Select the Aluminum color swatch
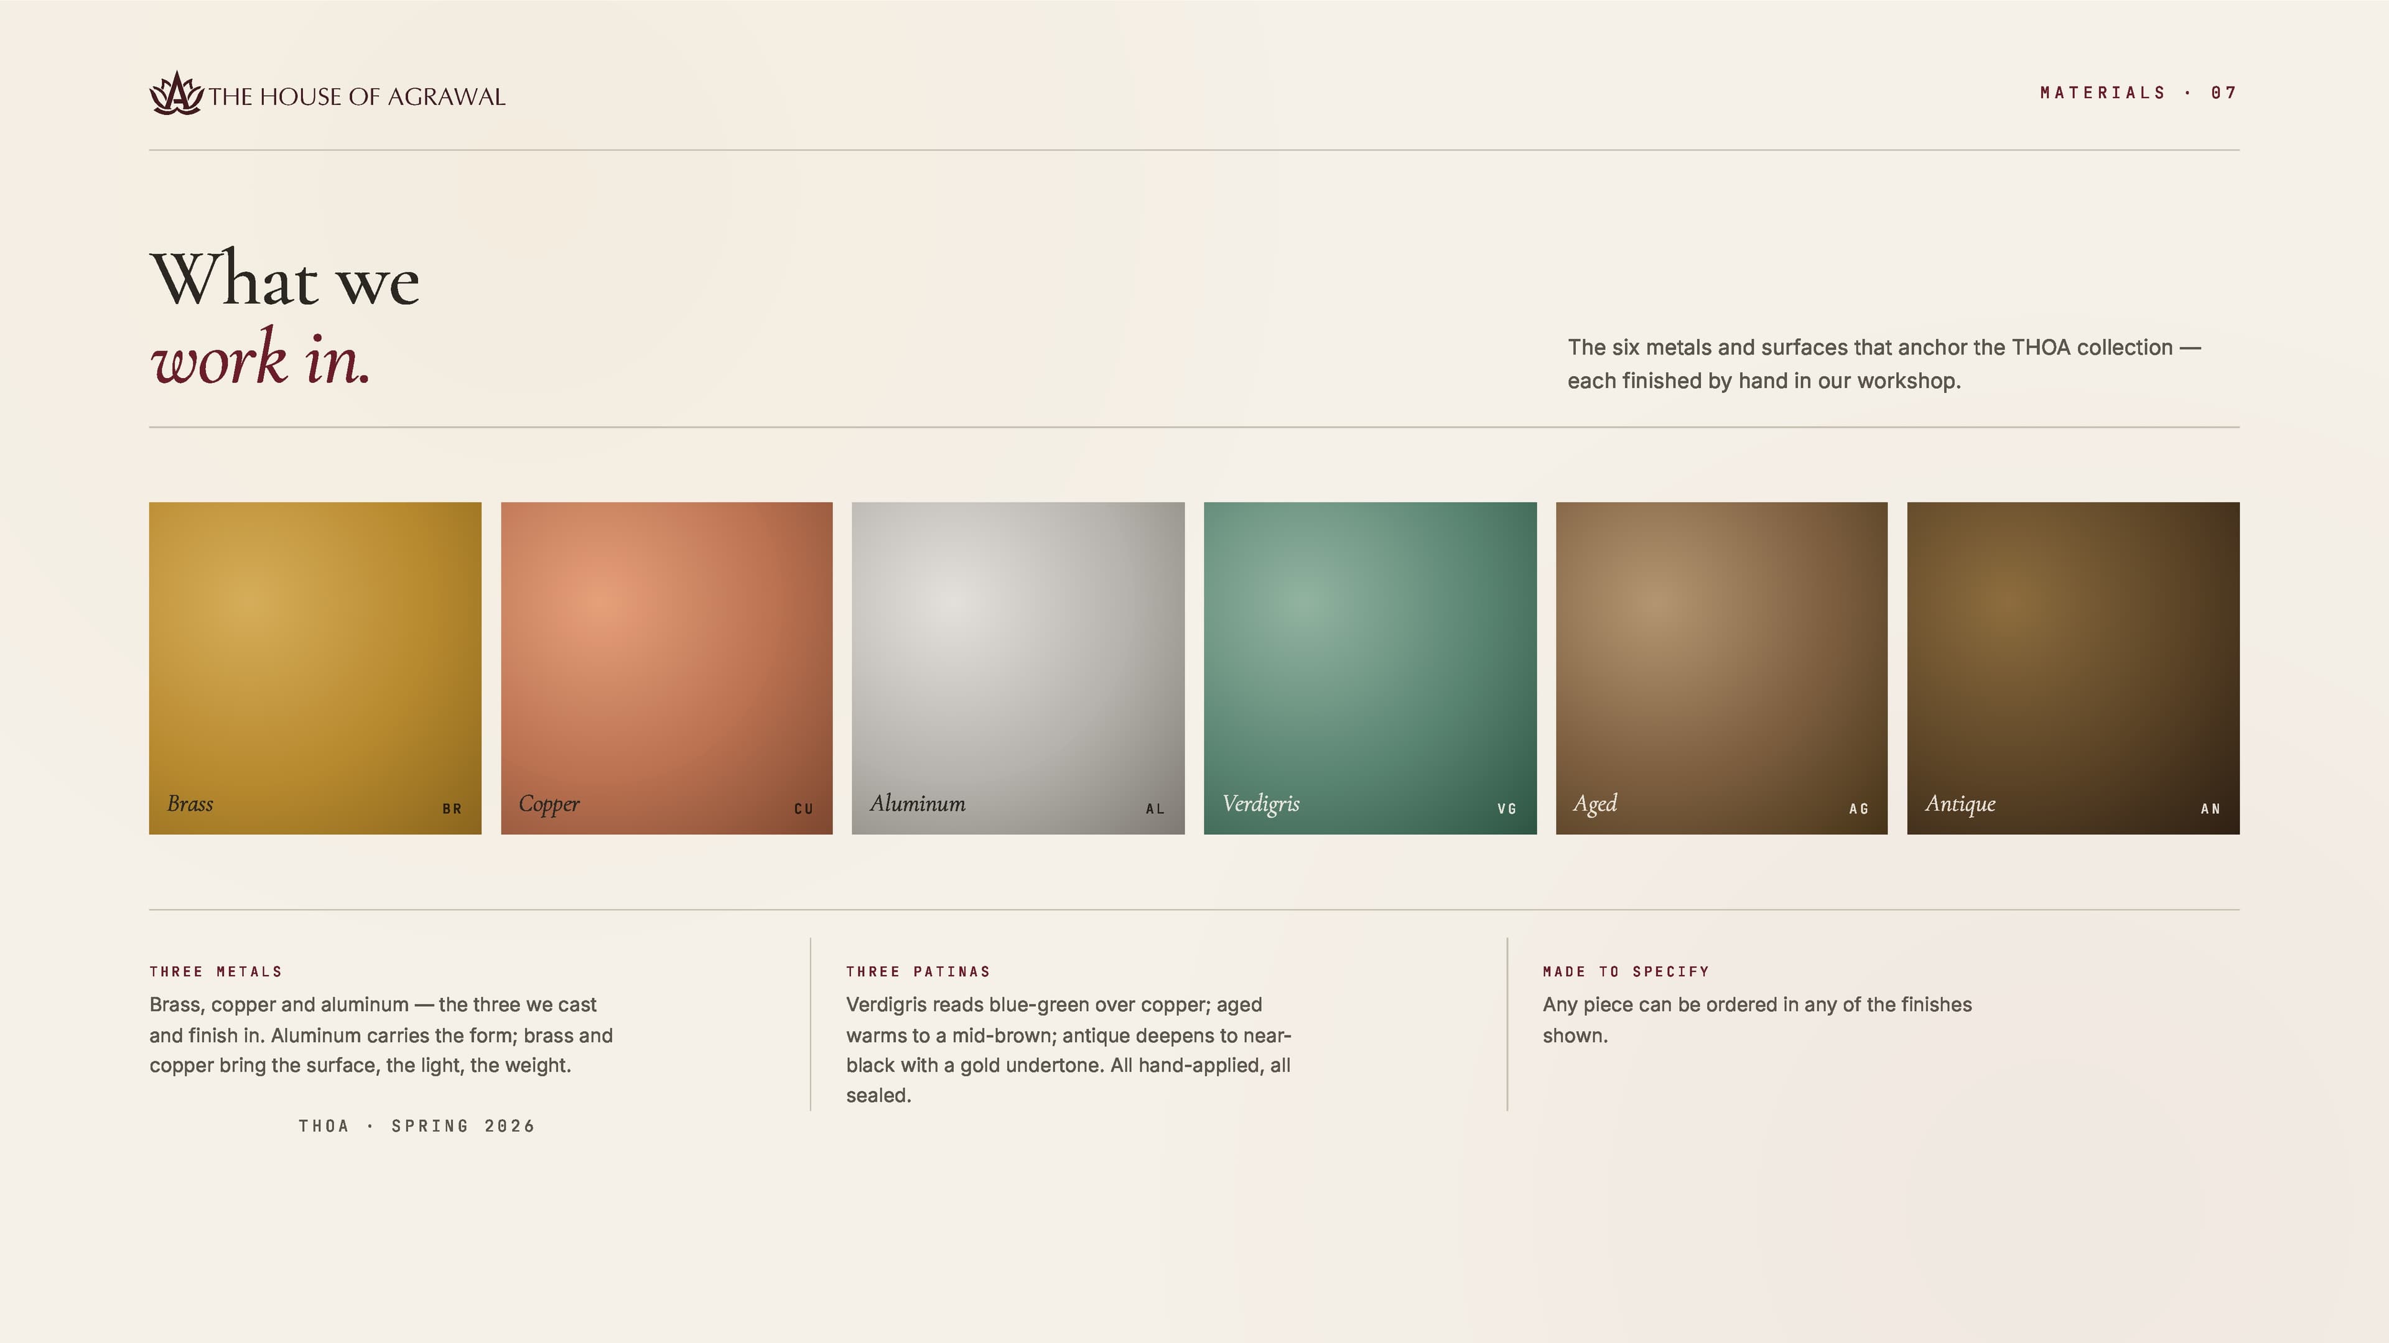 1018,668
